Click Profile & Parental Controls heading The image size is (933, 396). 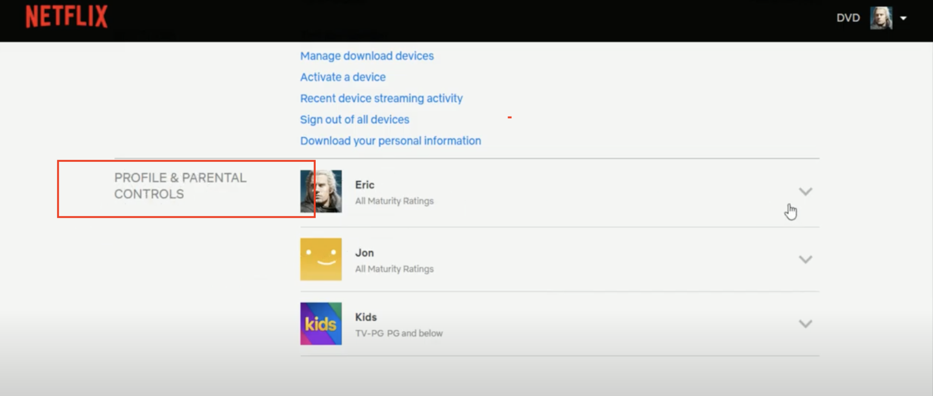click(180, 186)
